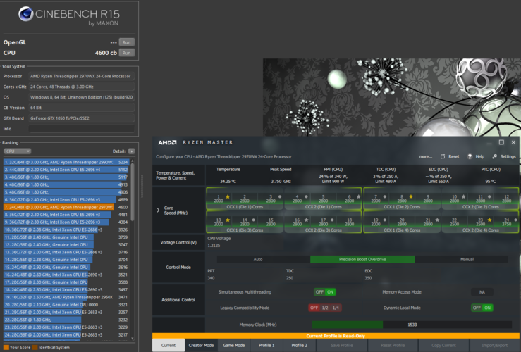Select Manual control mode
Screen dimensions: 521x352
[x=467, y=260]
